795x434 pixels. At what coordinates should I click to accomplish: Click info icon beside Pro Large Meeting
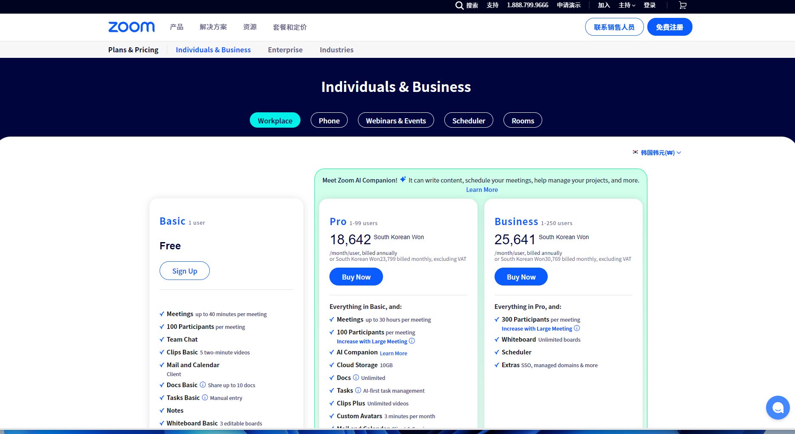(x=412, y=341)
